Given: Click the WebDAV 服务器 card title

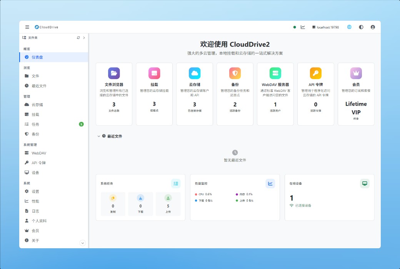Looking at the screenshot, I should tap(275, 85).
